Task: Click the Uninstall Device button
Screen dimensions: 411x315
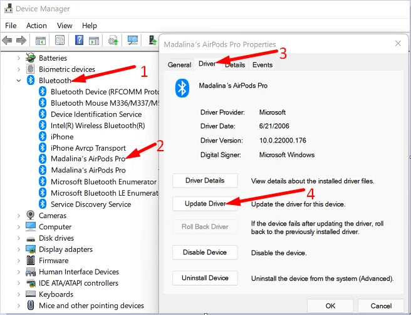Action: pyautogui.click(x=205, y=278)
